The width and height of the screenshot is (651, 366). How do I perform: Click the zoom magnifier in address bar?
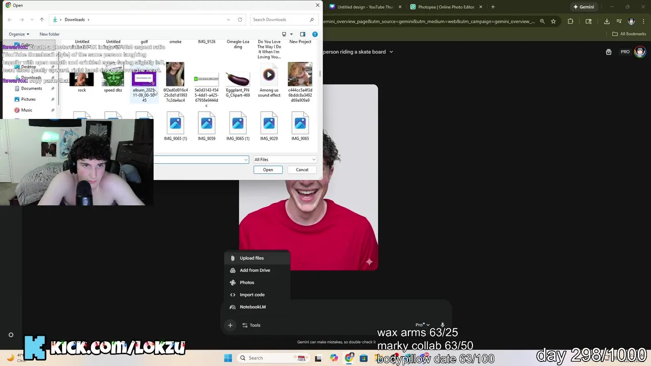[542, 21]
